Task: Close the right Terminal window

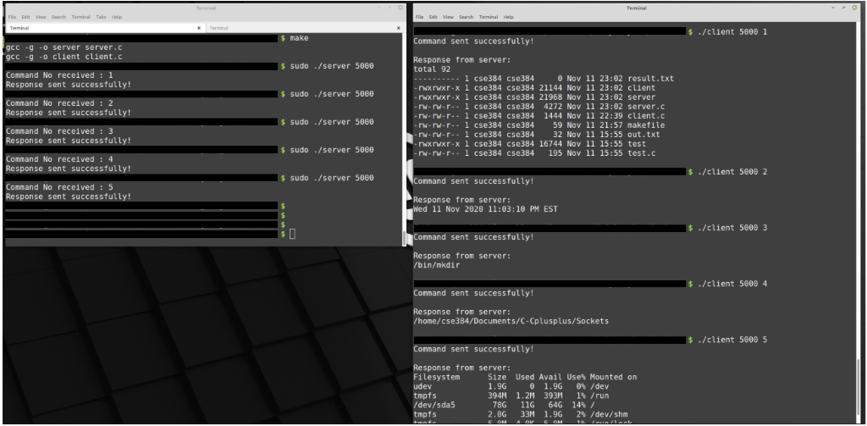Action: tap(853, 8)
